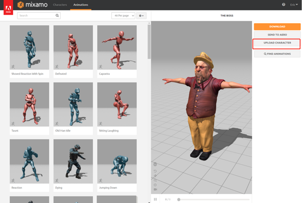Click the pan move icon in viewport
The width and height of the screenshot is (302, 203).
tap(155, 176)
